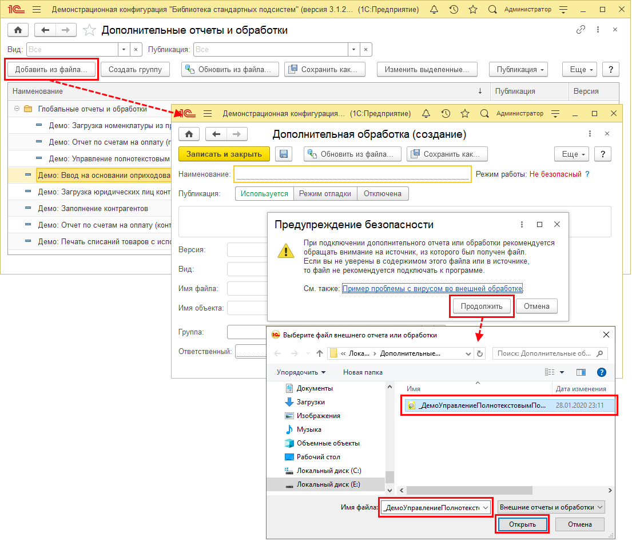The width and height of the screenshot is (632, 541).
Task: Click the refresh button in the file dialog
Action: [x=480, y=353]
